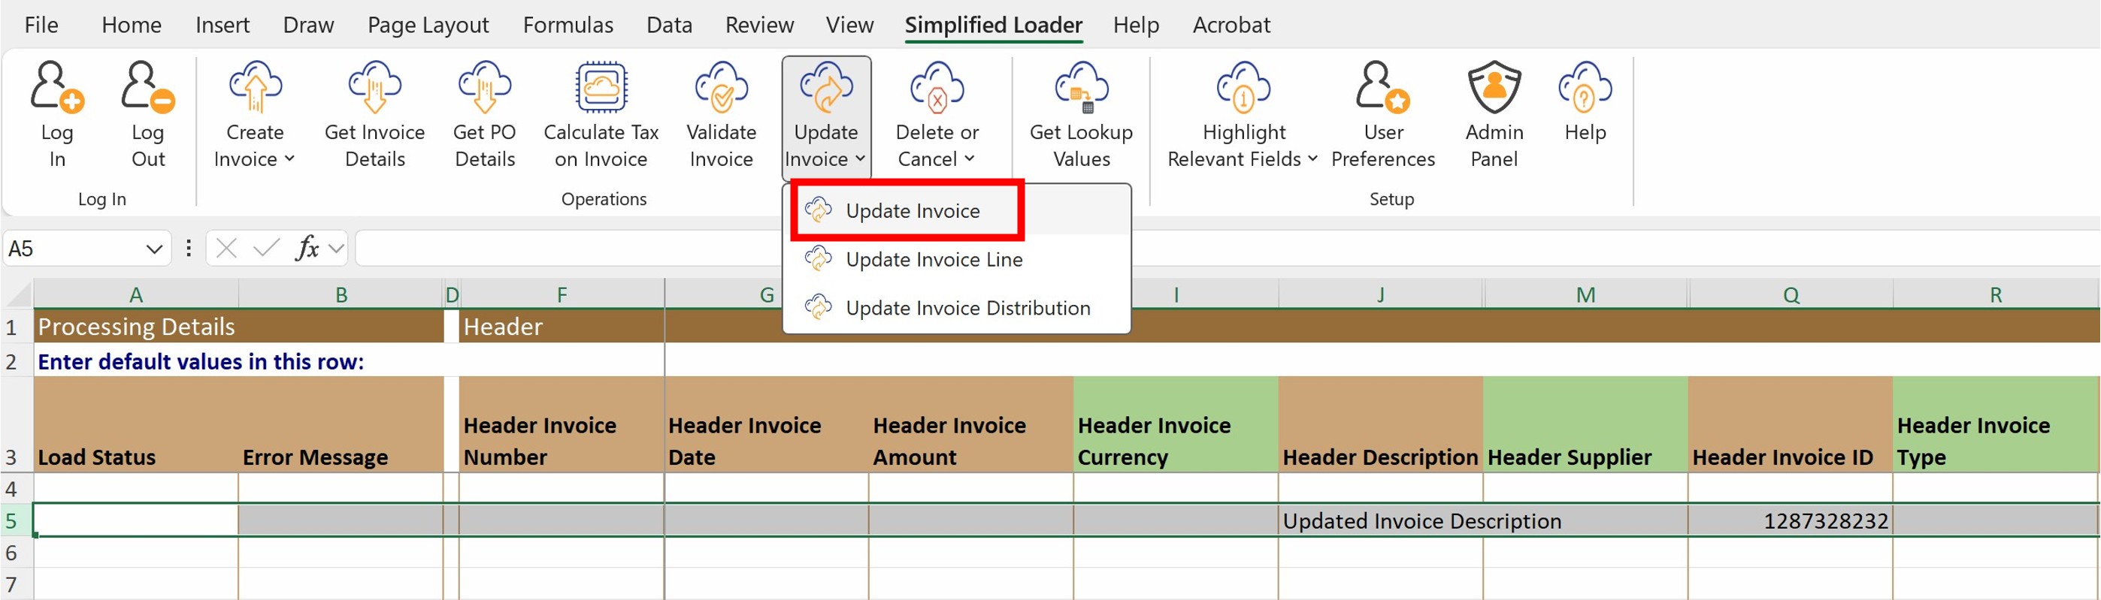Select column B header
This screenshot has height=600, width=2101.
(x=341, y=295)
